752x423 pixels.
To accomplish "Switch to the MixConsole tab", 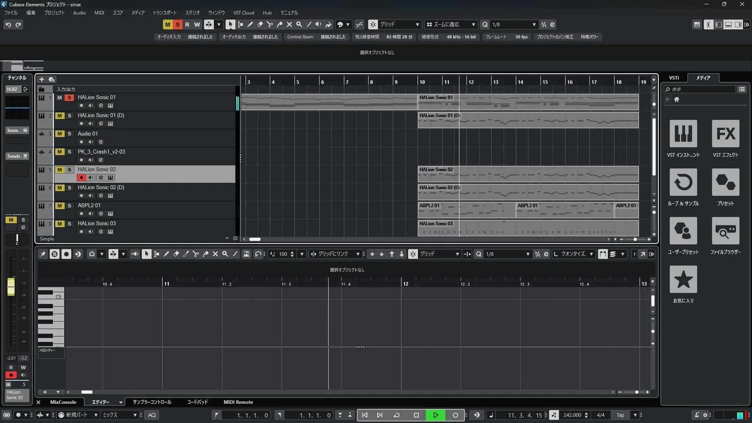I will (x=63, y=402).
